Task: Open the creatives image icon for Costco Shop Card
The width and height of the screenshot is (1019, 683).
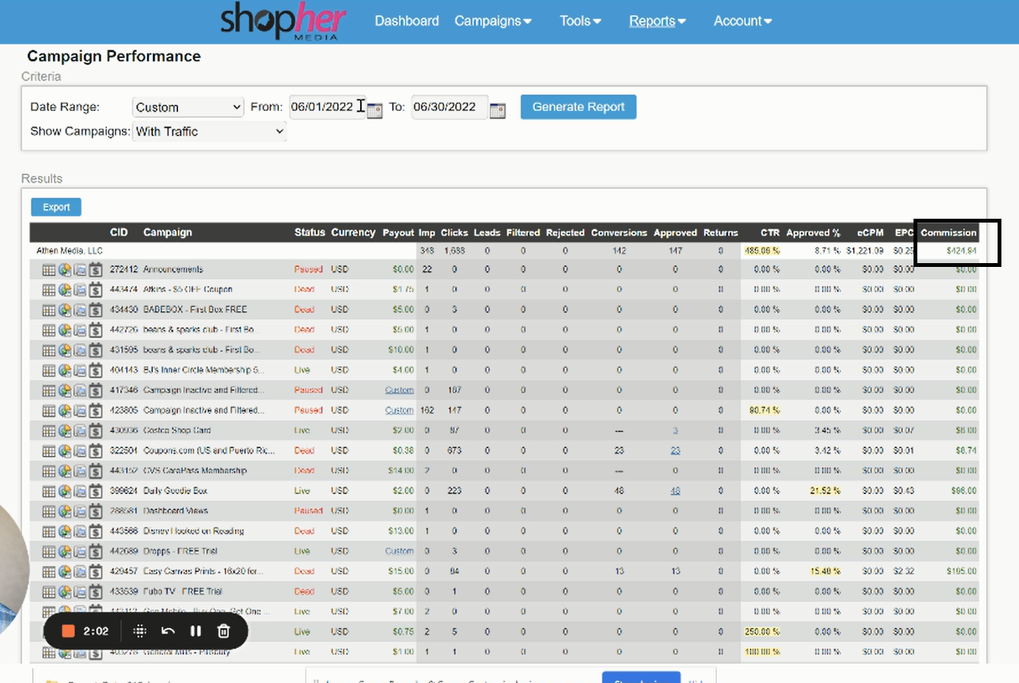Action: point(80,431)
